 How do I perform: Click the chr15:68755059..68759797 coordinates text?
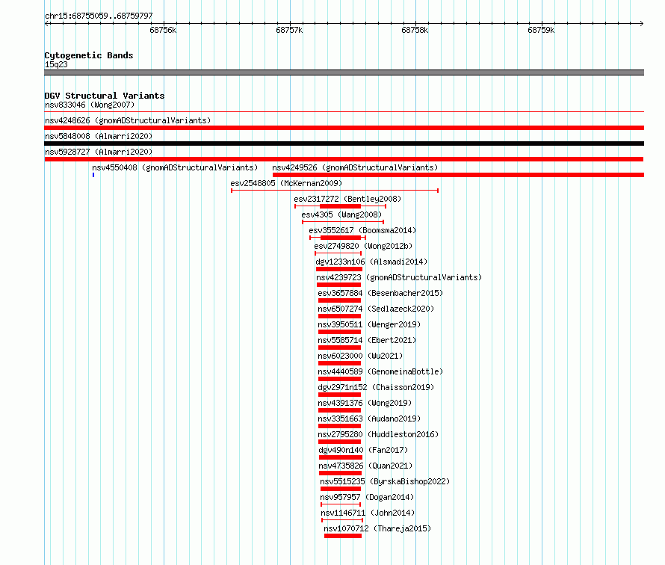(99, 16)
